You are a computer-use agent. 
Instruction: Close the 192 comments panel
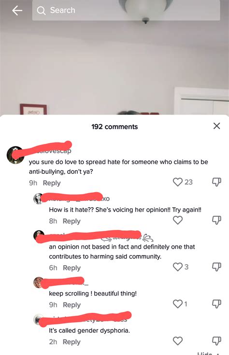[217, 126]
